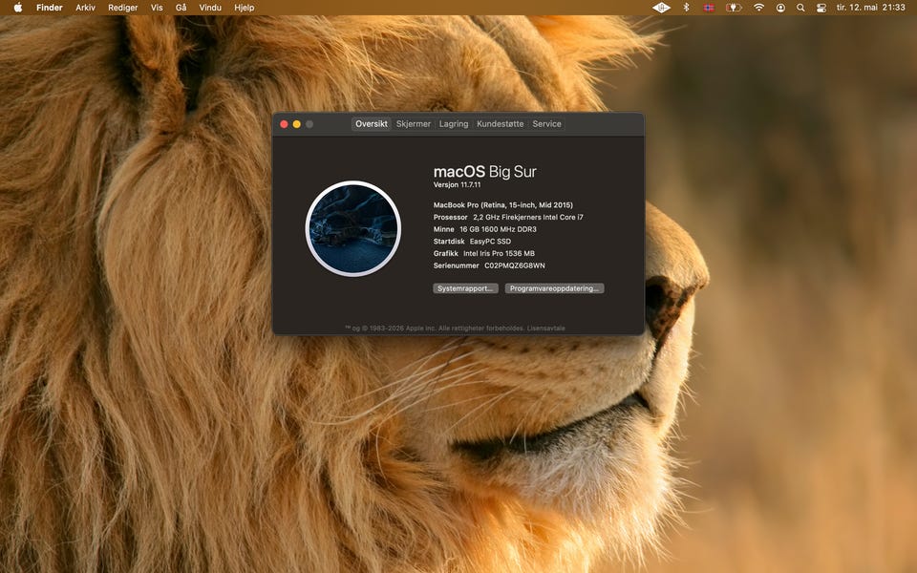Open the Apple menu
The image size is (917, 573).
pyautogui.click(x=17, y=8)
